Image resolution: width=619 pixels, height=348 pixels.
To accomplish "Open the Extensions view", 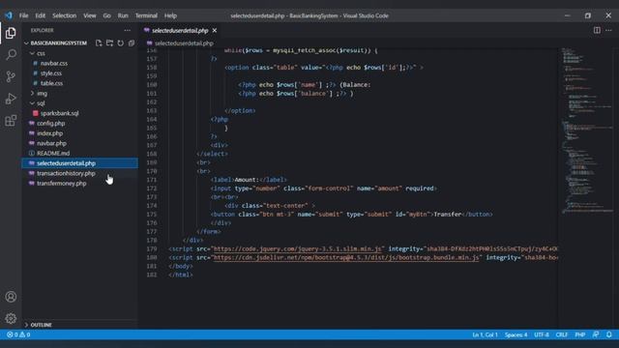I will pos(11,120).
